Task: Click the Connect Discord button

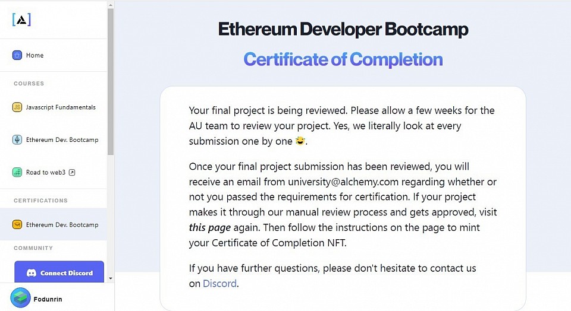Action: [x=59, y=272]
